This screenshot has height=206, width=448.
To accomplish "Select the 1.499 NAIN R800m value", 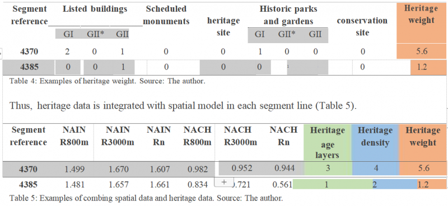I will tap(74, 169).
